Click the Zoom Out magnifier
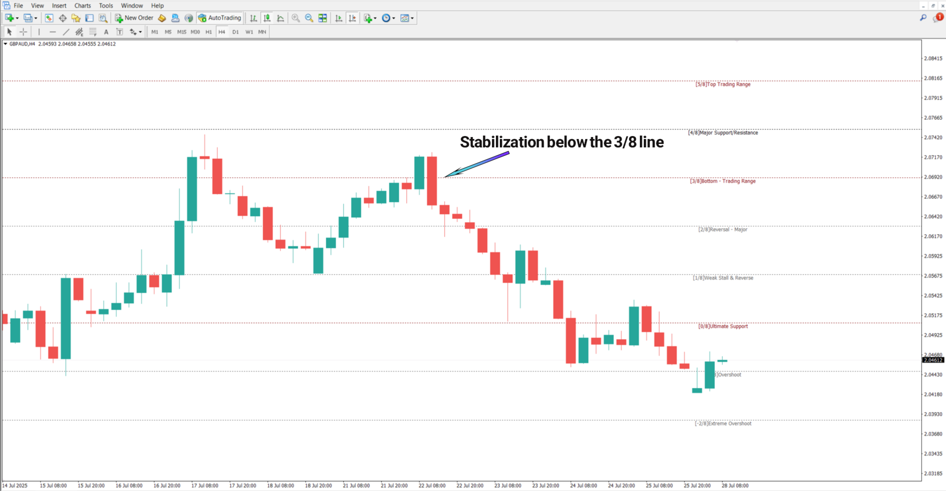Viewport: 946px width, 491px height. coord(309,18)
